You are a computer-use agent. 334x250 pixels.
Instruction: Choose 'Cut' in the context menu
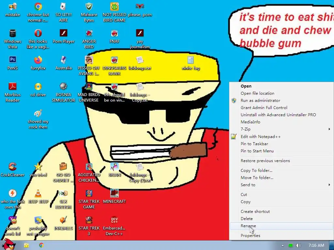[x=281, y=195]
